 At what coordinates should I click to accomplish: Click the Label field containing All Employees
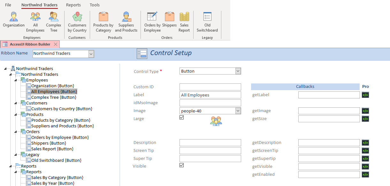[x=210, y=95]
